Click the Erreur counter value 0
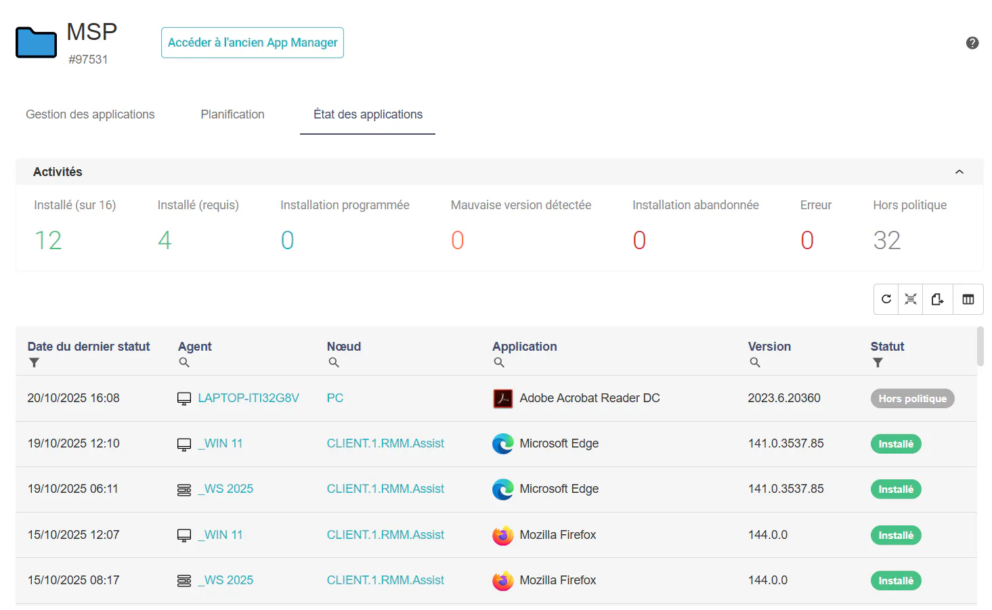The height and width of the screenshot is (610, 992). click(807, 240)
